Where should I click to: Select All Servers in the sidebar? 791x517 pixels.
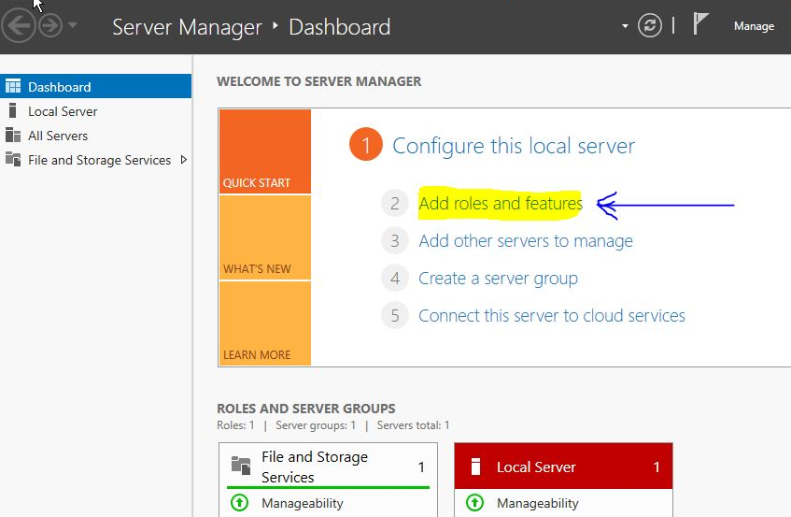[96, 136]
